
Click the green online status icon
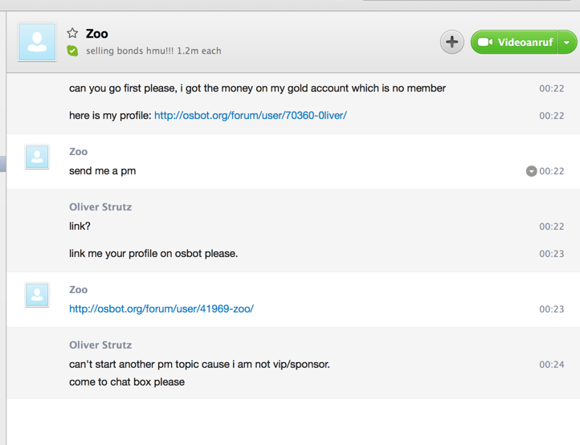tap(72, 51)
